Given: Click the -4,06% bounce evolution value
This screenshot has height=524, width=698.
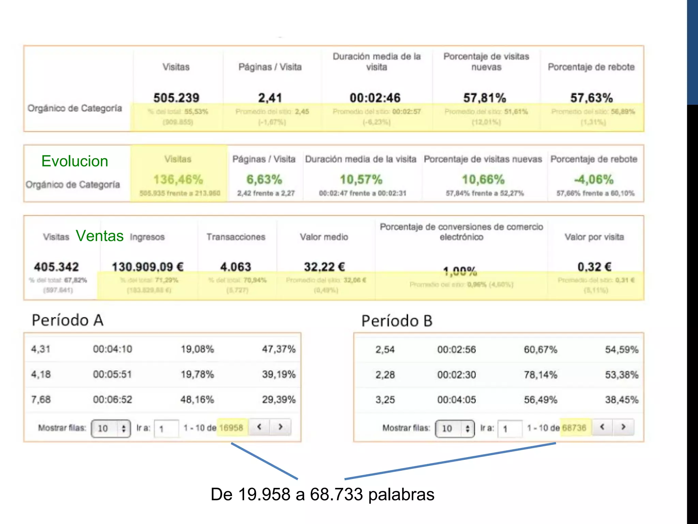Looking at the screenshot, I should click(x=594, y=179).
